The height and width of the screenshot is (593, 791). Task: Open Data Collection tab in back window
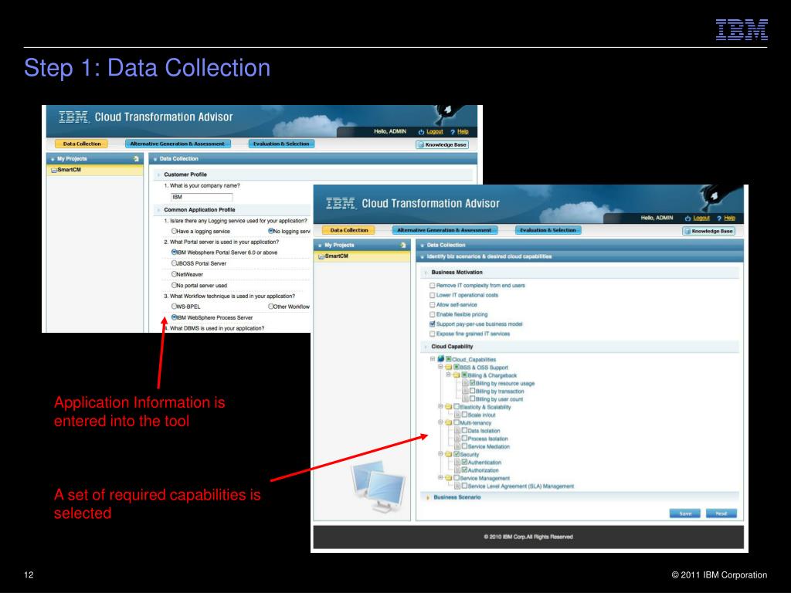coord(82,144)
